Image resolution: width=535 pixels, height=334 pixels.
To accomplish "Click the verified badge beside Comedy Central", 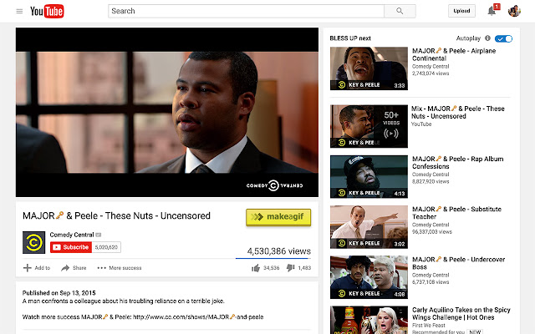I will coord(99,235).
